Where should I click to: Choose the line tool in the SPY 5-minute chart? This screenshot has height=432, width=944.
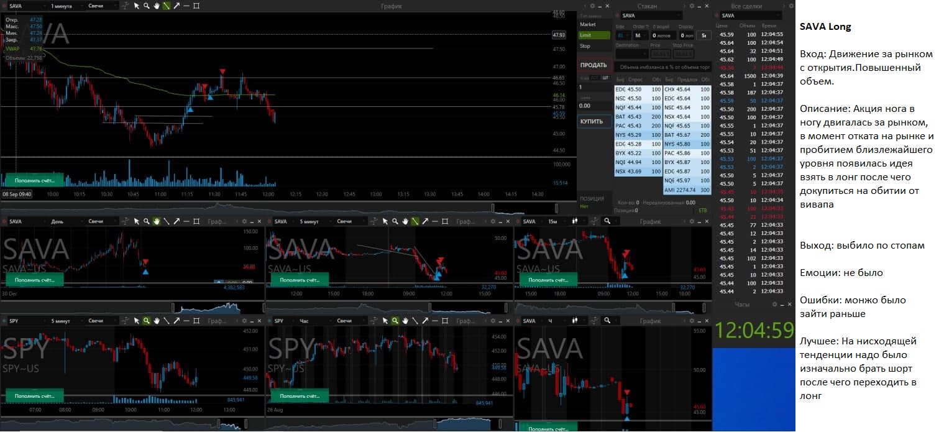point(167,321)
